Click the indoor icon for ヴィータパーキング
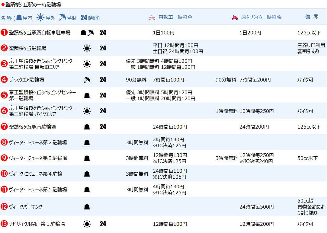The height and width of the screenshot is (233, 327). coord(87,207)
